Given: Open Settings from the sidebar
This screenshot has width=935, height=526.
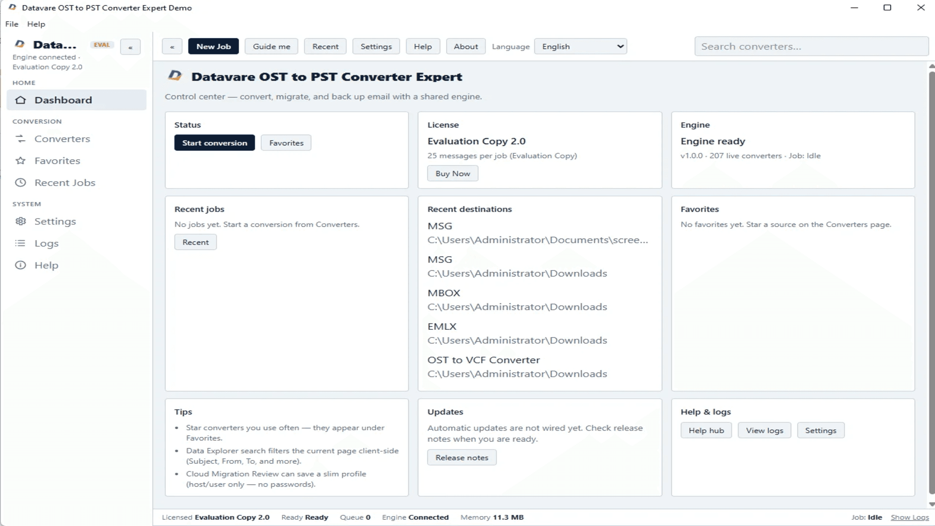Looking at the screenshot, I should click(76, 221).
